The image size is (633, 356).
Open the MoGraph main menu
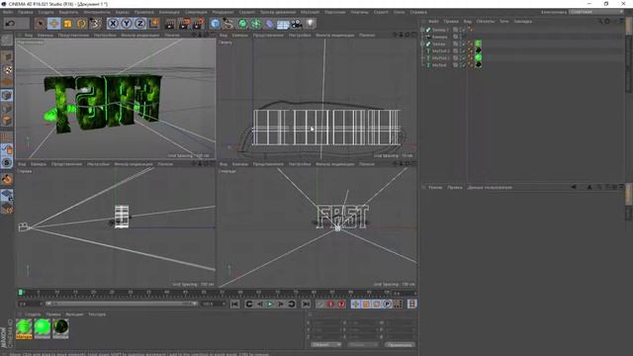310,12
